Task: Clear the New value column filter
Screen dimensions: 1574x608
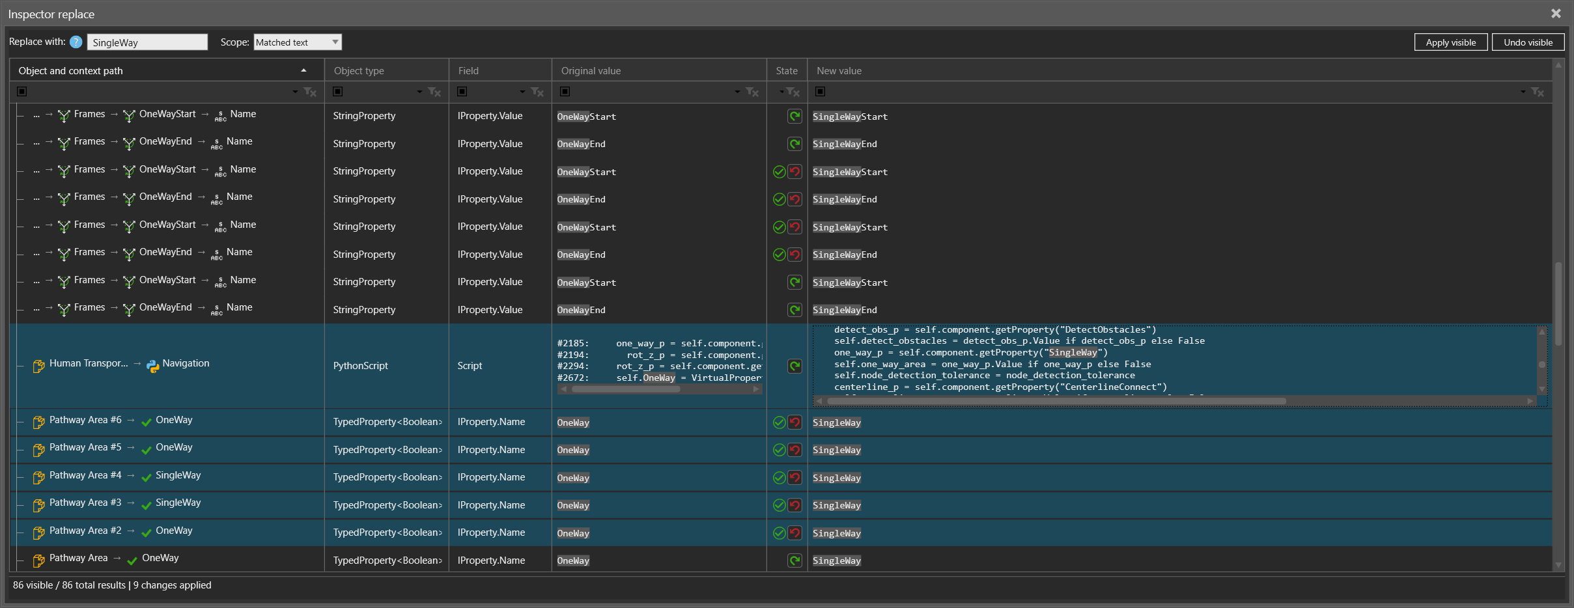Action: 1538,92
